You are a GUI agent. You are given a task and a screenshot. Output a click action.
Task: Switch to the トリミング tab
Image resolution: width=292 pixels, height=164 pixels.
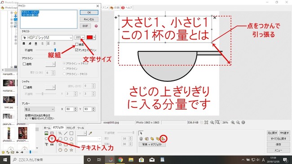(71, 128)
